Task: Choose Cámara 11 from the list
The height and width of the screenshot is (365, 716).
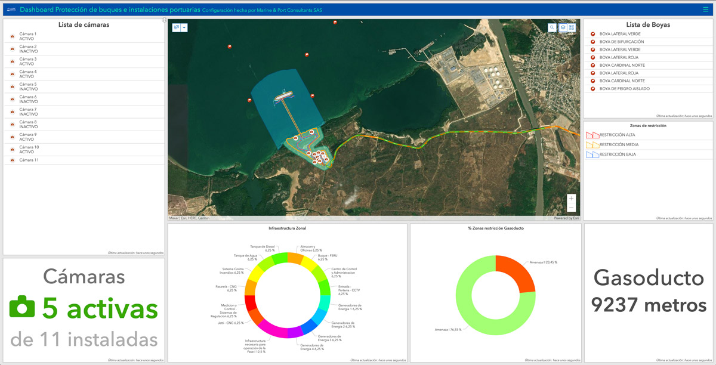Action: click(x=29, y=160)
